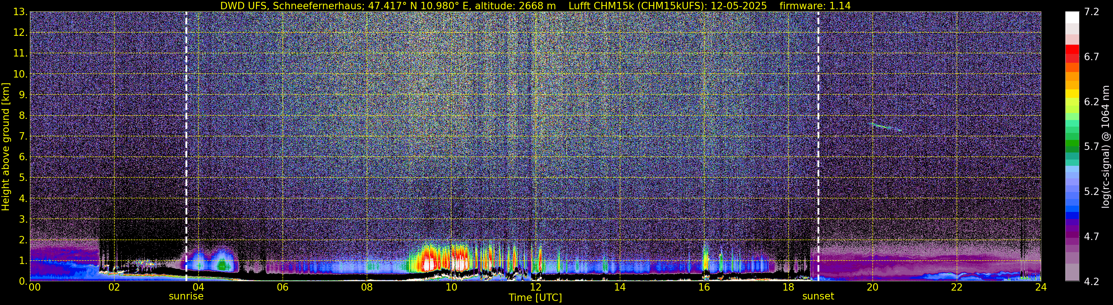Click the '06' time tick label
Screen dimensions: 1113x305
[283, 287]
